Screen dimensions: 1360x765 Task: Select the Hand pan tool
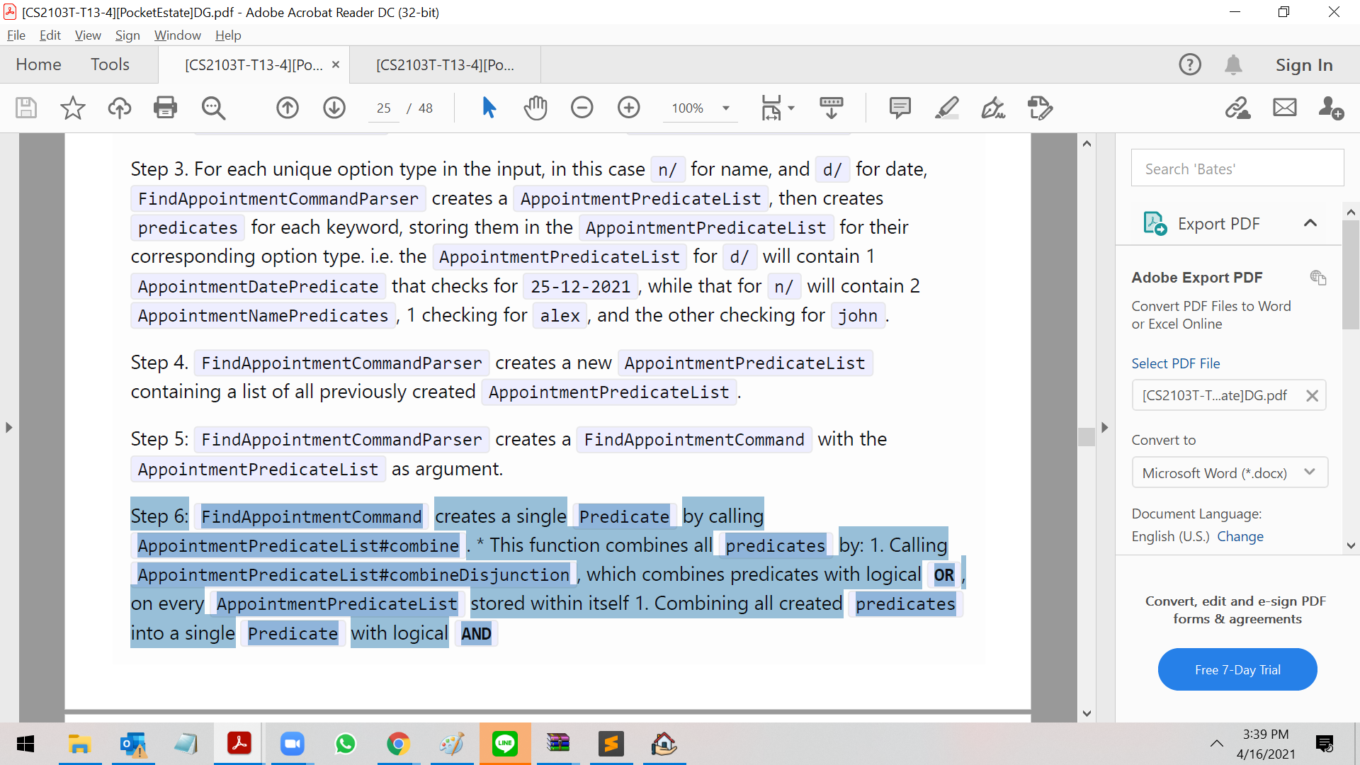[x=535, y=108]
